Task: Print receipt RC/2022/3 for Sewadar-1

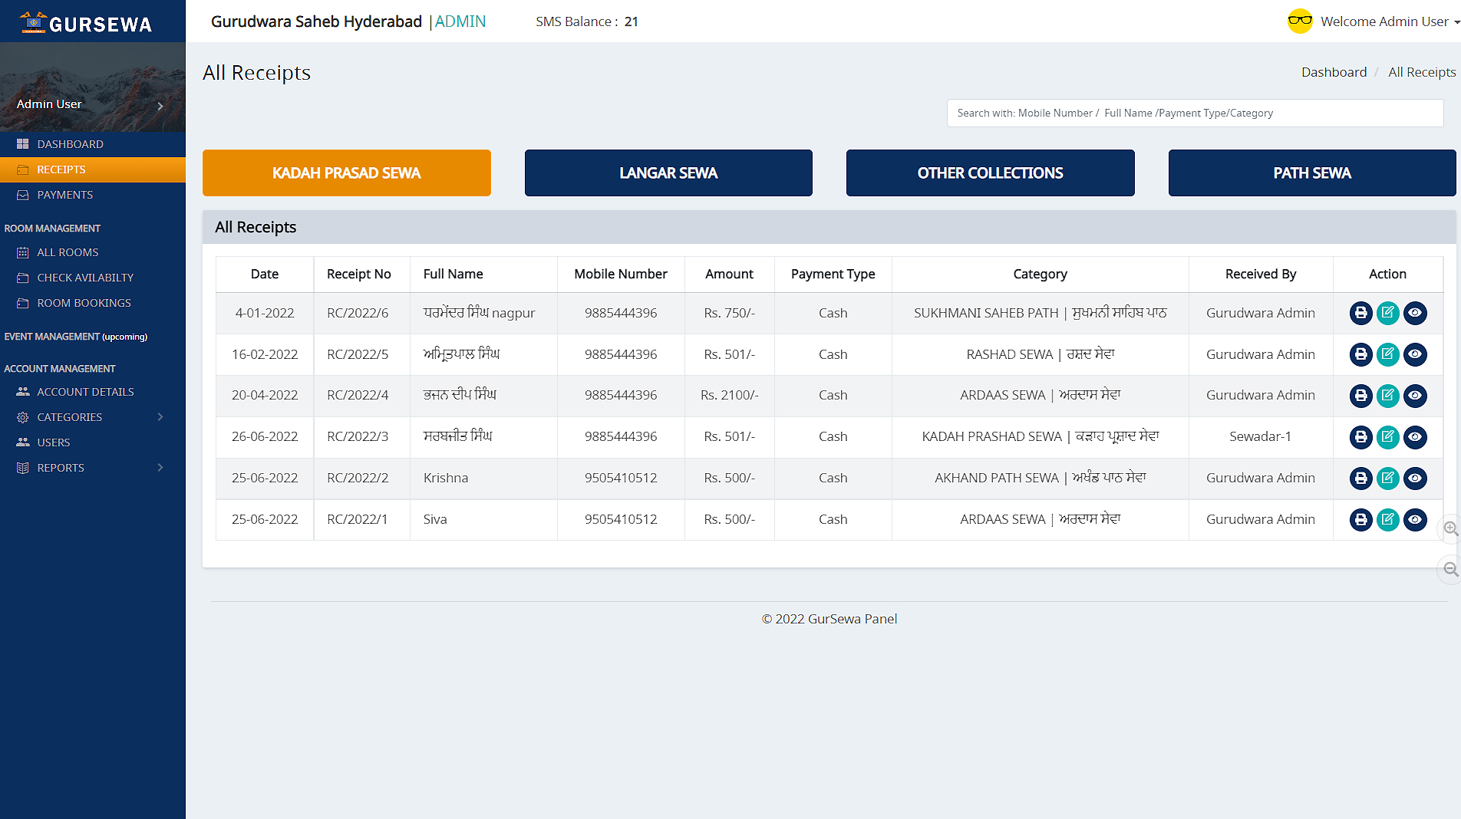Action: 1360,437
